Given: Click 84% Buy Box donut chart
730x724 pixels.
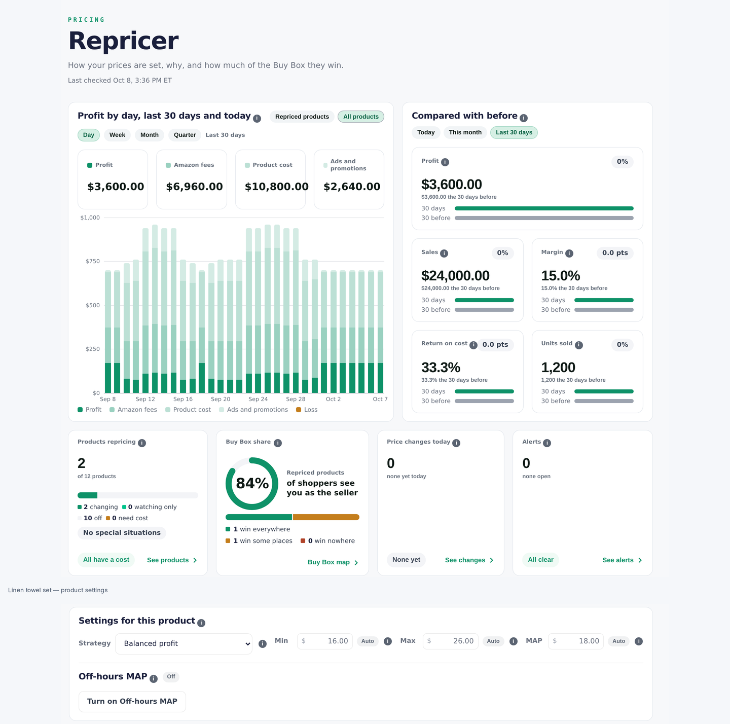Looking at the screenshot, I should (x=252, y=484).
